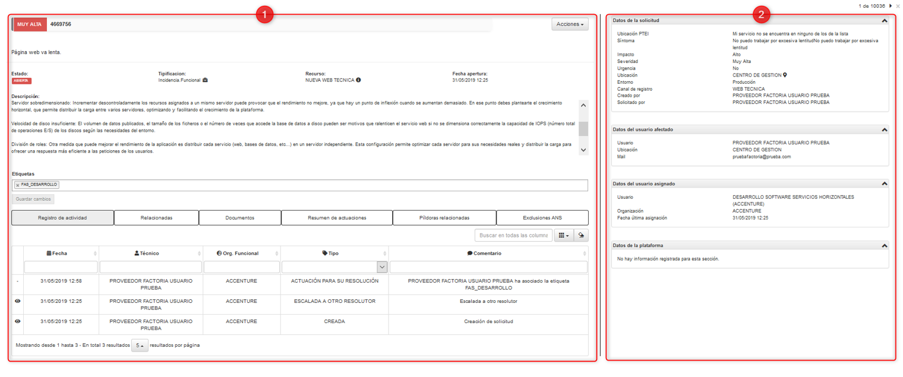Collapse the Datos del usuario afectado panel

[x=884, y=129]
